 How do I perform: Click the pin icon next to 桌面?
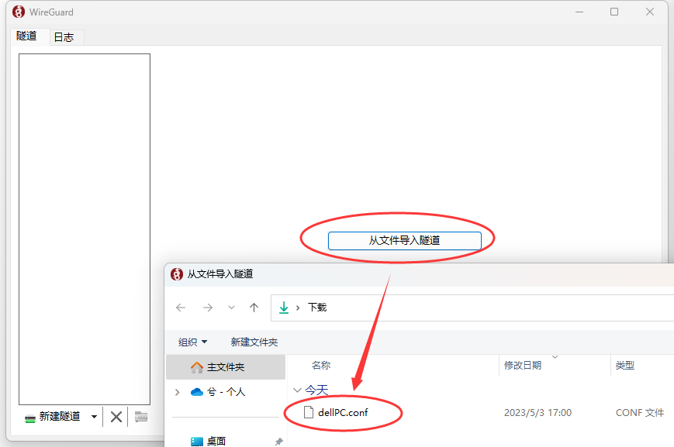(x=278, y=442)
